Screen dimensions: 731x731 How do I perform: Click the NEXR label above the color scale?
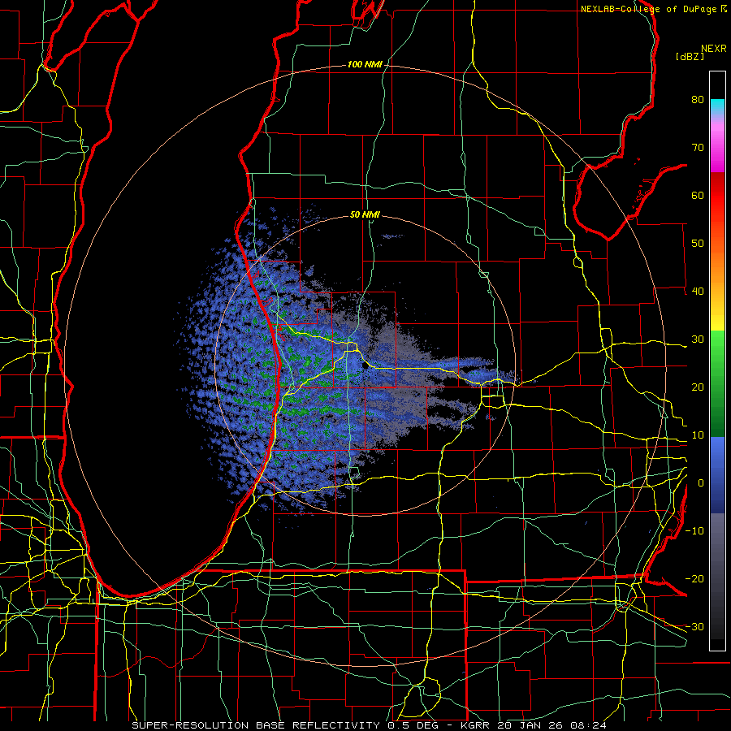pyautogui.click(x=713, y=49)
